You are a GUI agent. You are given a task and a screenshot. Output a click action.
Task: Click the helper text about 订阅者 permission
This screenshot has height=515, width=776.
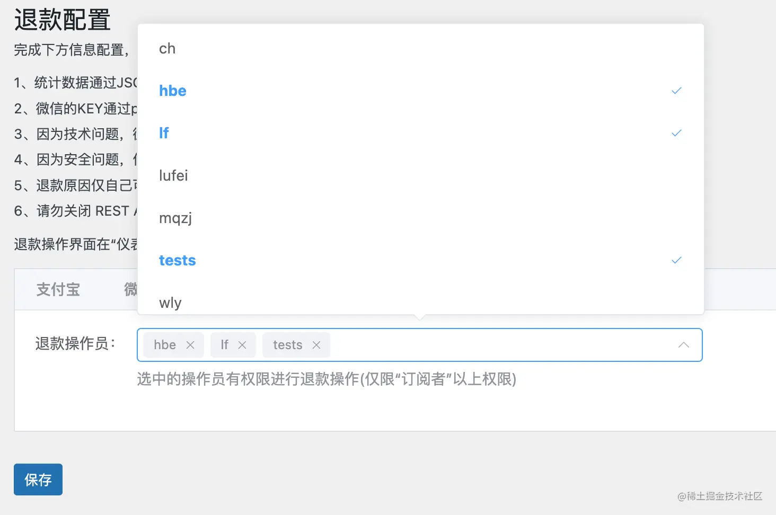[x=327, y=379]
